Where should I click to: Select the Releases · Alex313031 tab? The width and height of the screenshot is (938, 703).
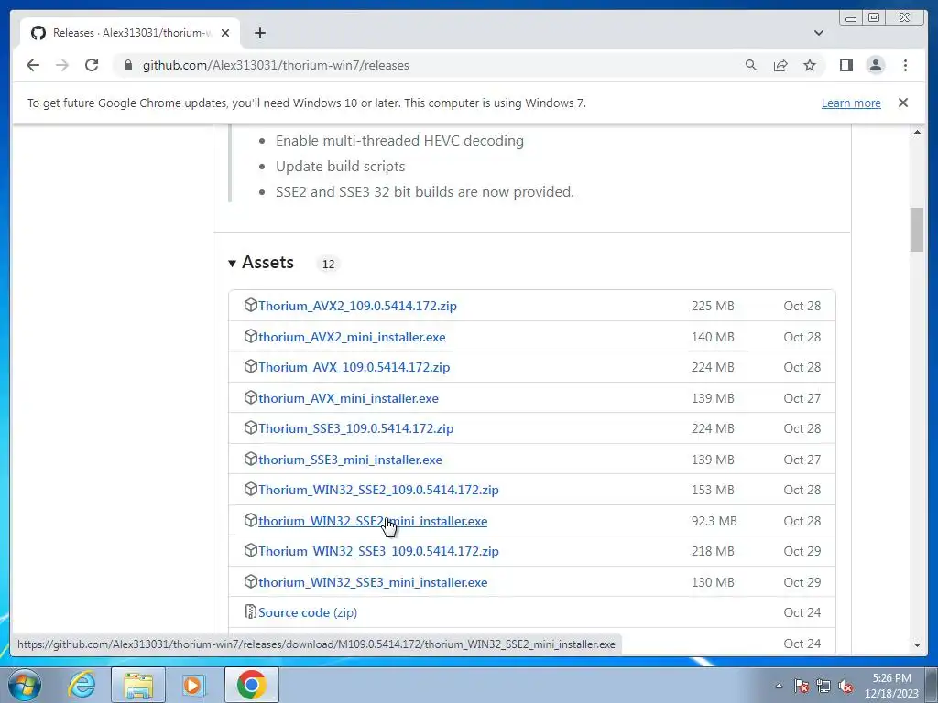(130, 33)
